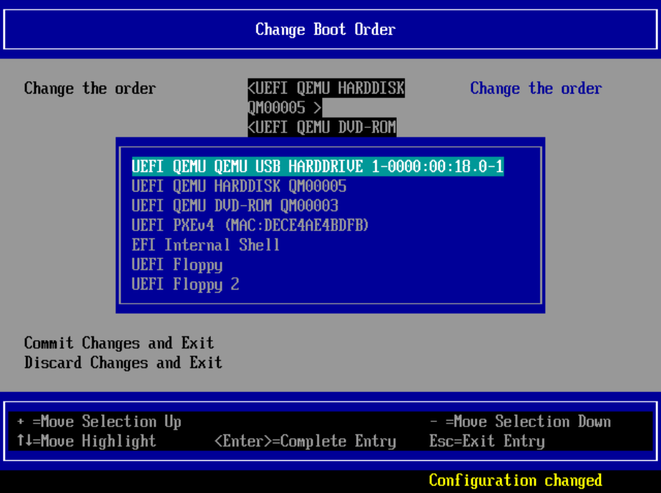Select UEFI QEMU HARDDISK QM00005 in popup list
This screenshot has height=493, width=661.
click(239, 187)
